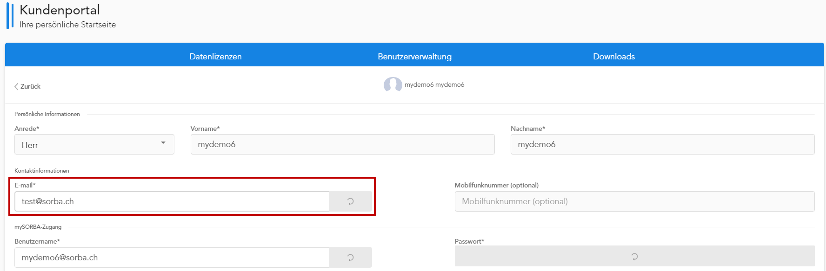The width and height of the screenshot is (826, 271).
Task: Click the Kundenportal page heading
Action: 60,10
